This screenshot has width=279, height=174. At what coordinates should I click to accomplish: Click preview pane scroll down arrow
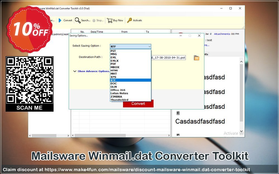pyautogui.click(x=241, y=131)
